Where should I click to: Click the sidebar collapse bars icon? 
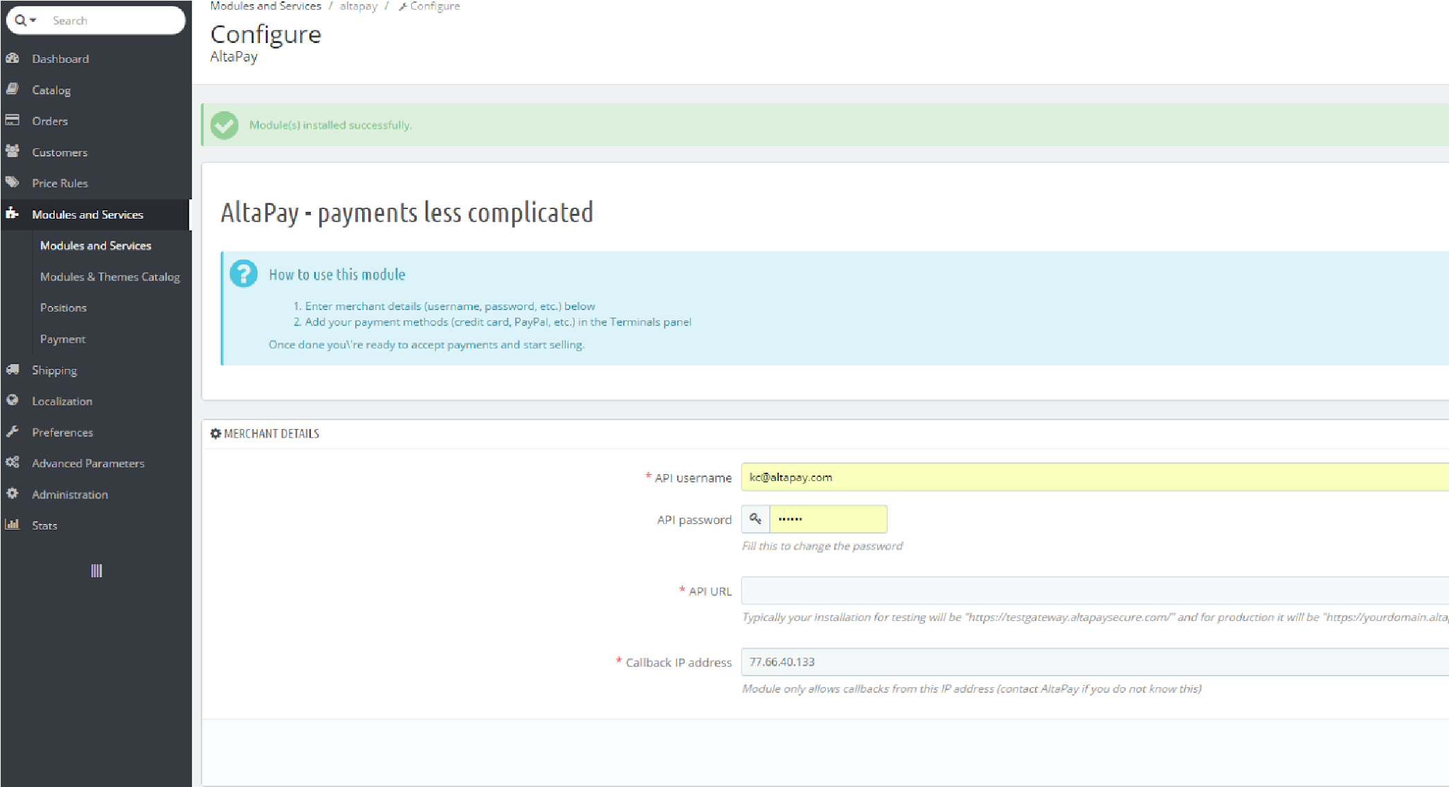(96, 571)
